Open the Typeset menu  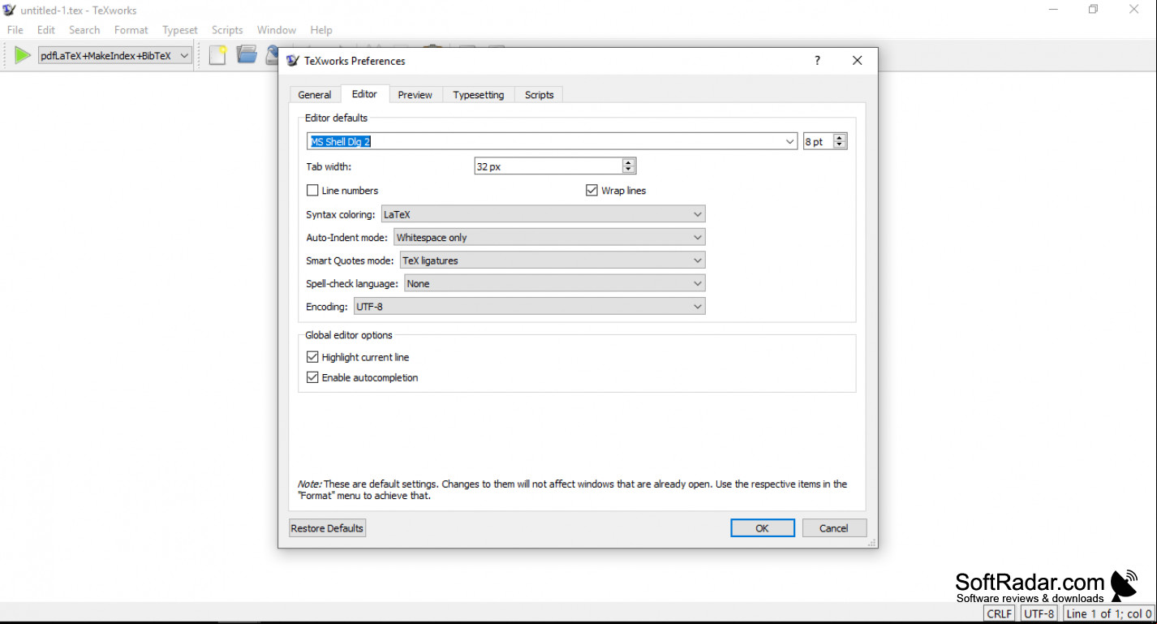point(180,30)
